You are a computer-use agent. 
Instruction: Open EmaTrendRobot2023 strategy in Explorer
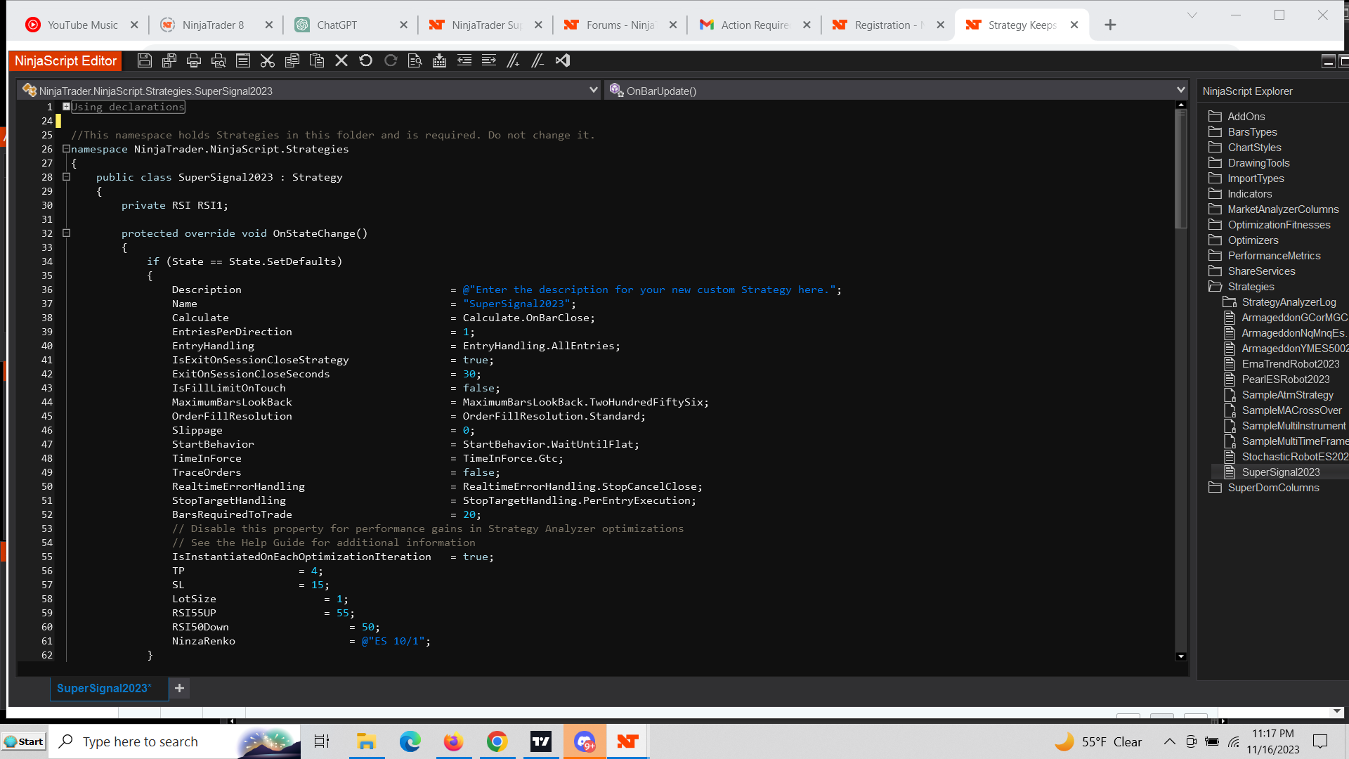(1290, 364)
